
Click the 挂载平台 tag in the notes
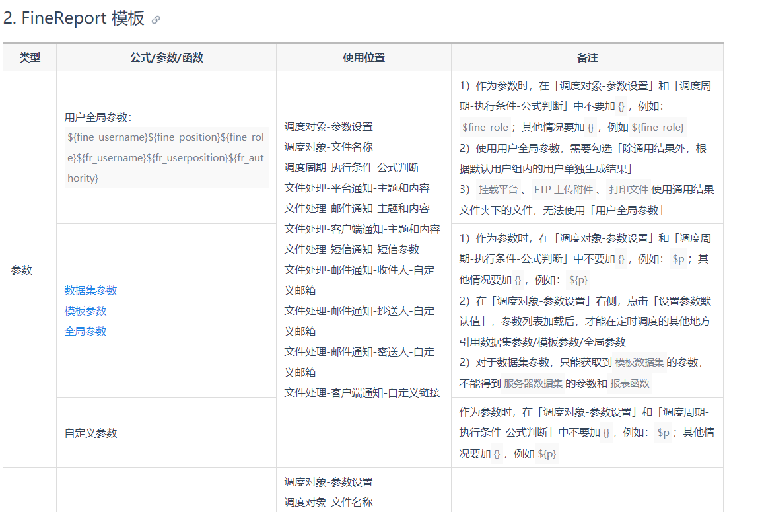click(x=499, y=190)
